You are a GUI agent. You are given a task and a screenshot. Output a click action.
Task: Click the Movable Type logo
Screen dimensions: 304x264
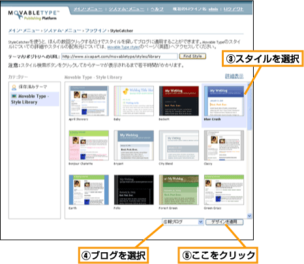coord(34,15)
